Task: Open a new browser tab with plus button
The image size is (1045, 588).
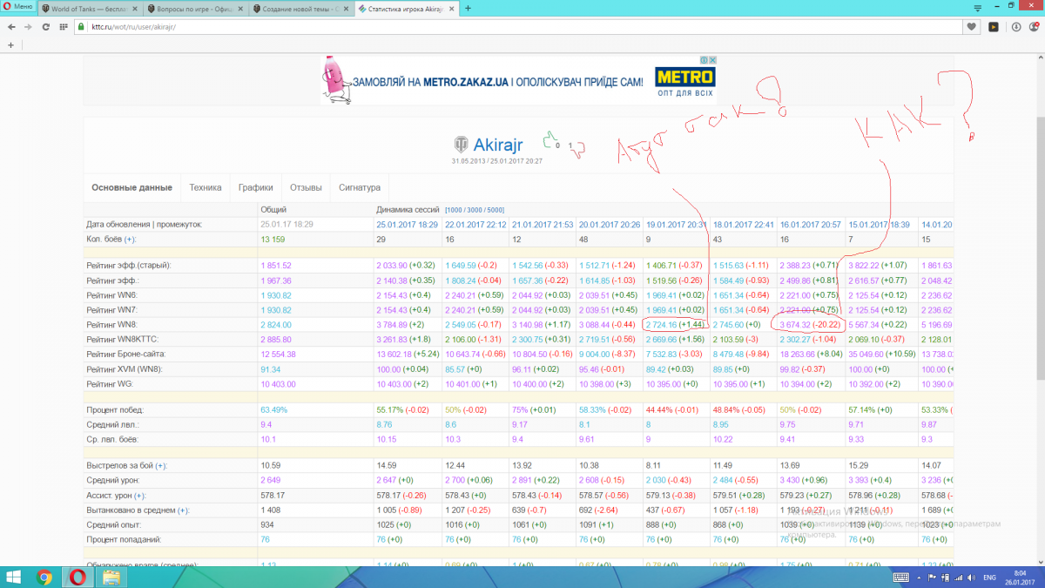Action: 469,8
